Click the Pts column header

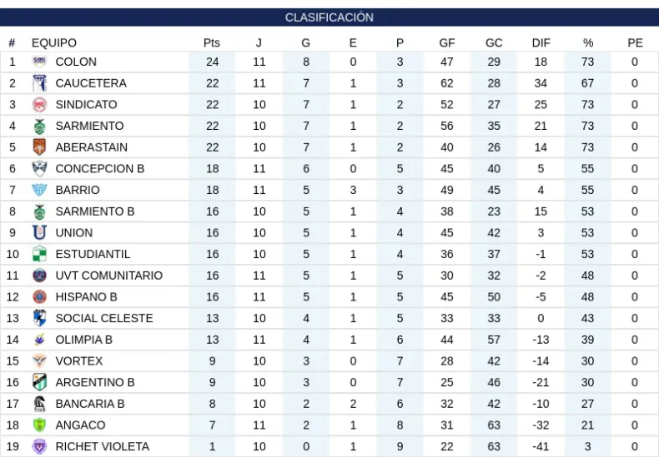pos(212,42)
